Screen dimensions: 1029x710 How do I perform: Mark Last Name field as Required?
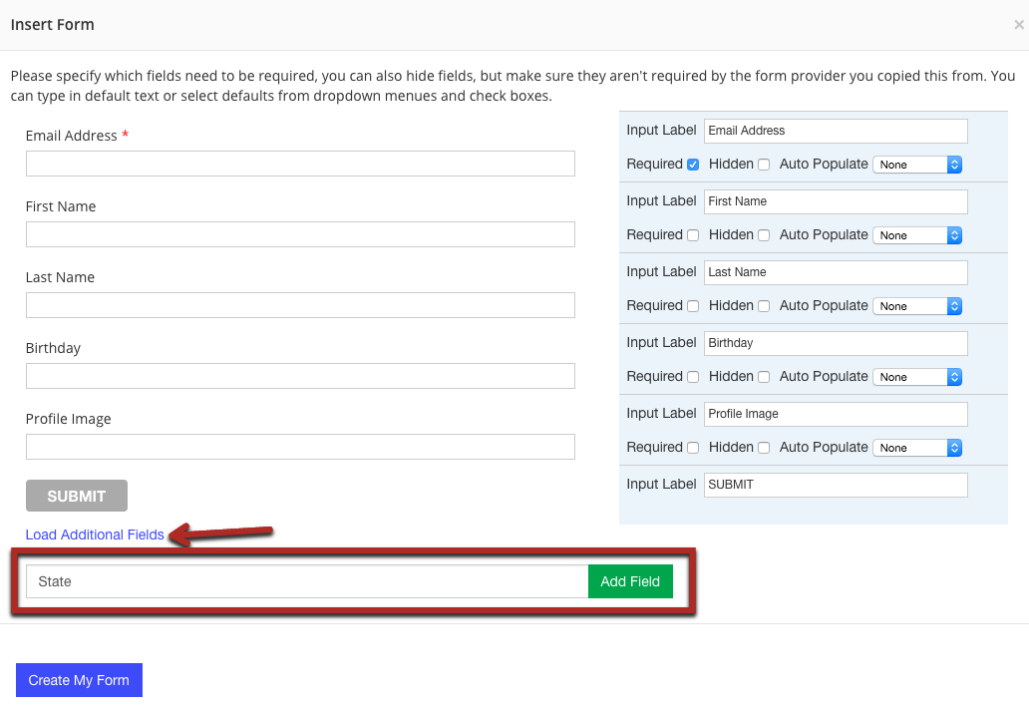[693, 305]
